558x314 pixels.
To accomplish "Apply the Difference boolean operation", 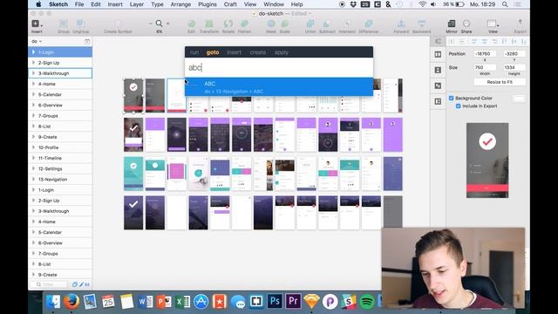I will (x=368, y=24).
